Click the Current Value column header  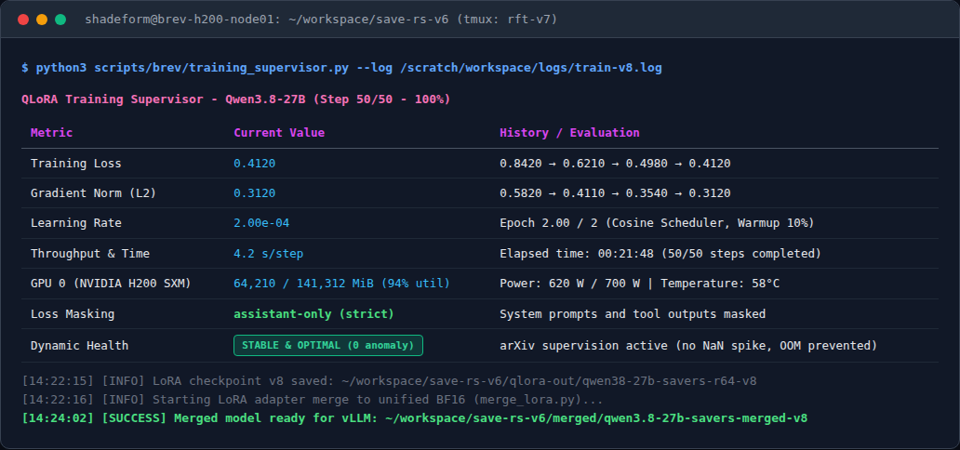point(279,133)
